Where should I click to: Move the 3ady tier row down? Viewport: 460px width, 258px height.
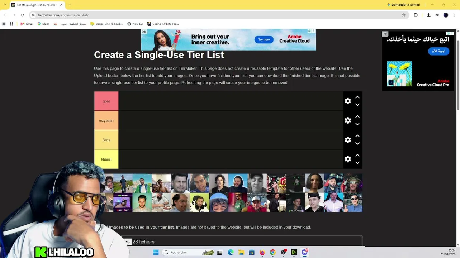click(357, 143)
